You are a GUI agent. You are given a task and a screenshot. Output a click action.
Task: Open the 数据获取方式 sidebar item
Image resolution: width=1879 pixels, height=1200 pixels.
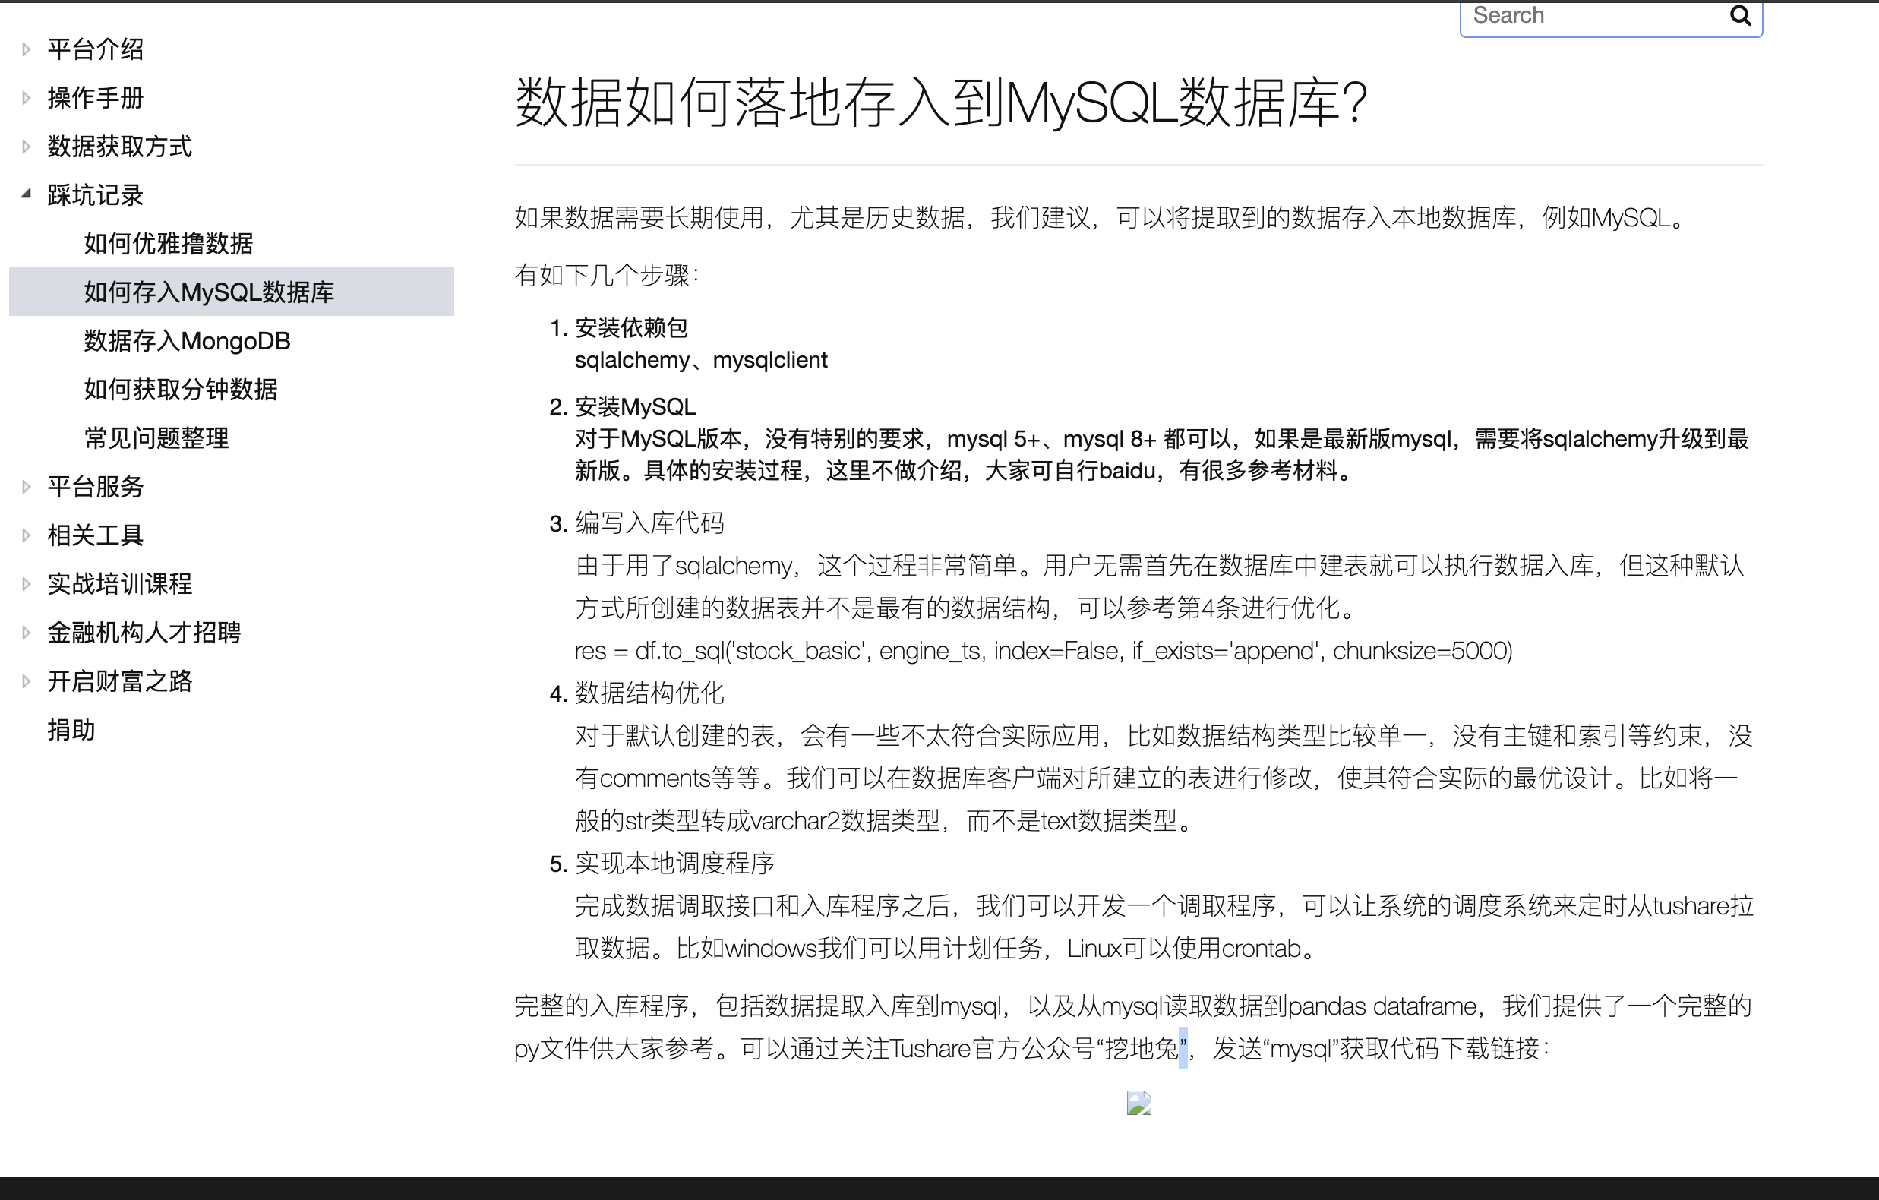pos(119,147)
